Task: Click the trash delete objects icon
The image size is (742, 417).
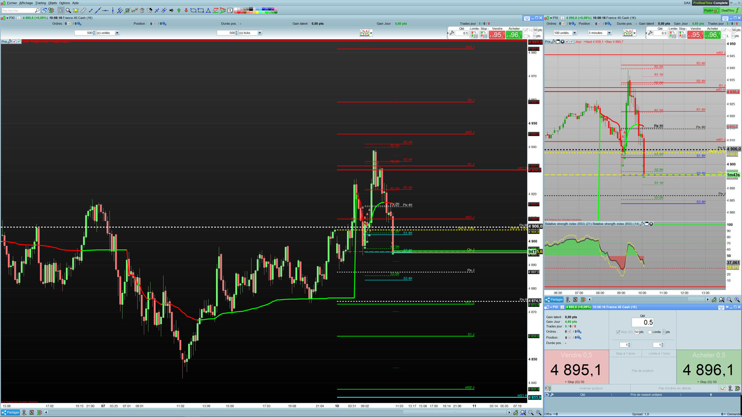Action: [142, 10]
